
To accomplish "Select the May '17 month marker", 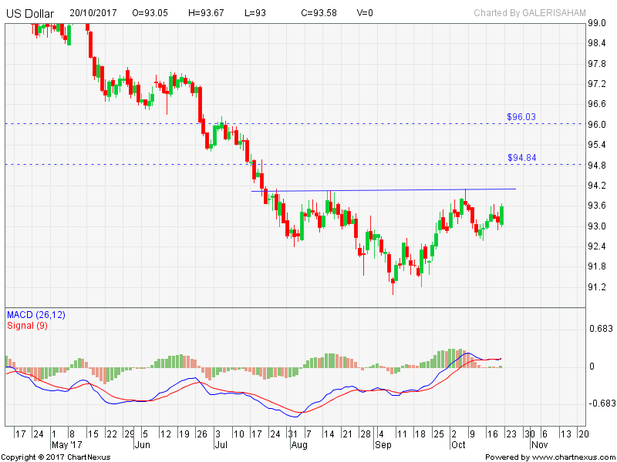I will tap(66, 445).
